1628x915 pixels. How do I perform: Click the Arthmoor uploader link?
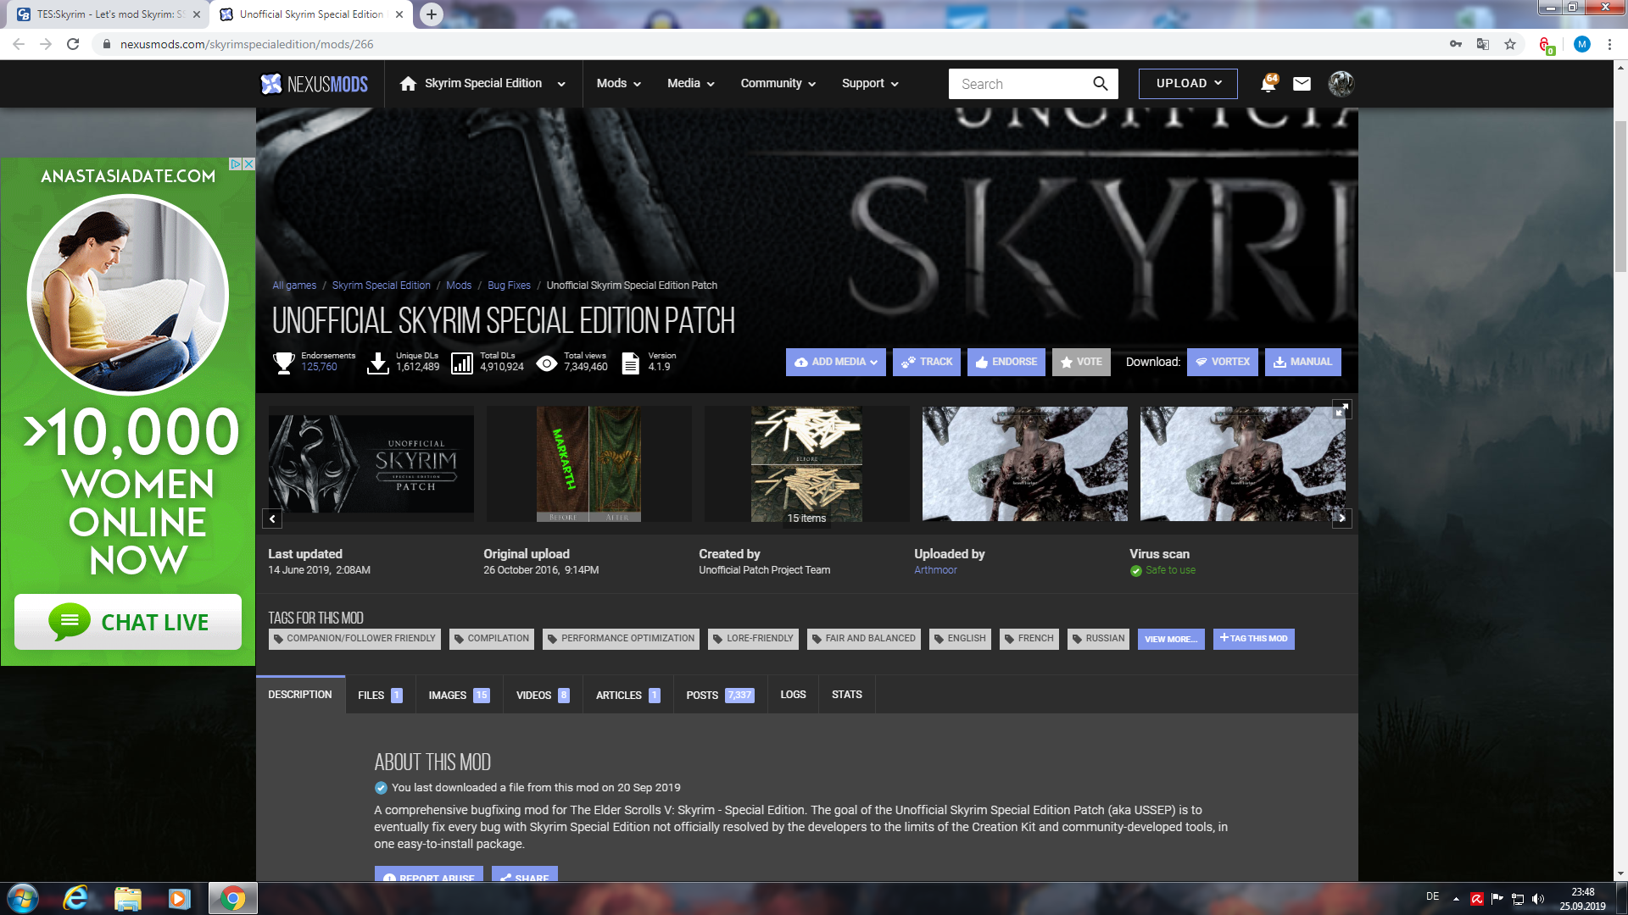coord(935,570)
